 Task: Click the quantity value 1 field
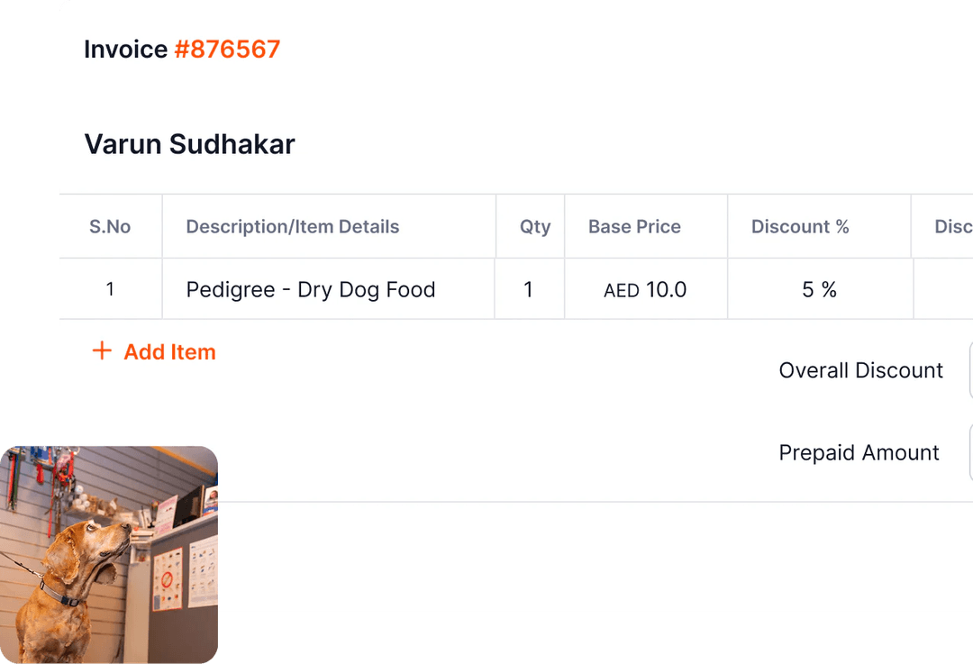click(530, 288)
